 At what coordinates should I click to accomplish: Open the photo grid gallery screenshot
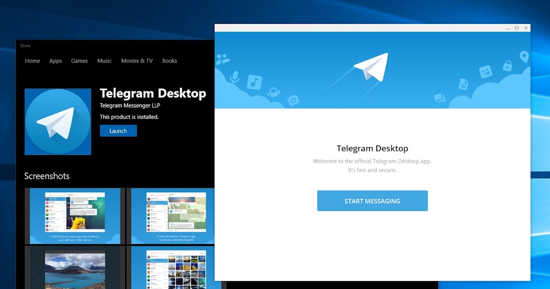coord(173,267)
